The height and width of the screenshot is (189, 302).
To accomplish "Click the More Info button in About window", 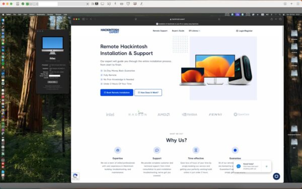I will click(x=52, y=82).
